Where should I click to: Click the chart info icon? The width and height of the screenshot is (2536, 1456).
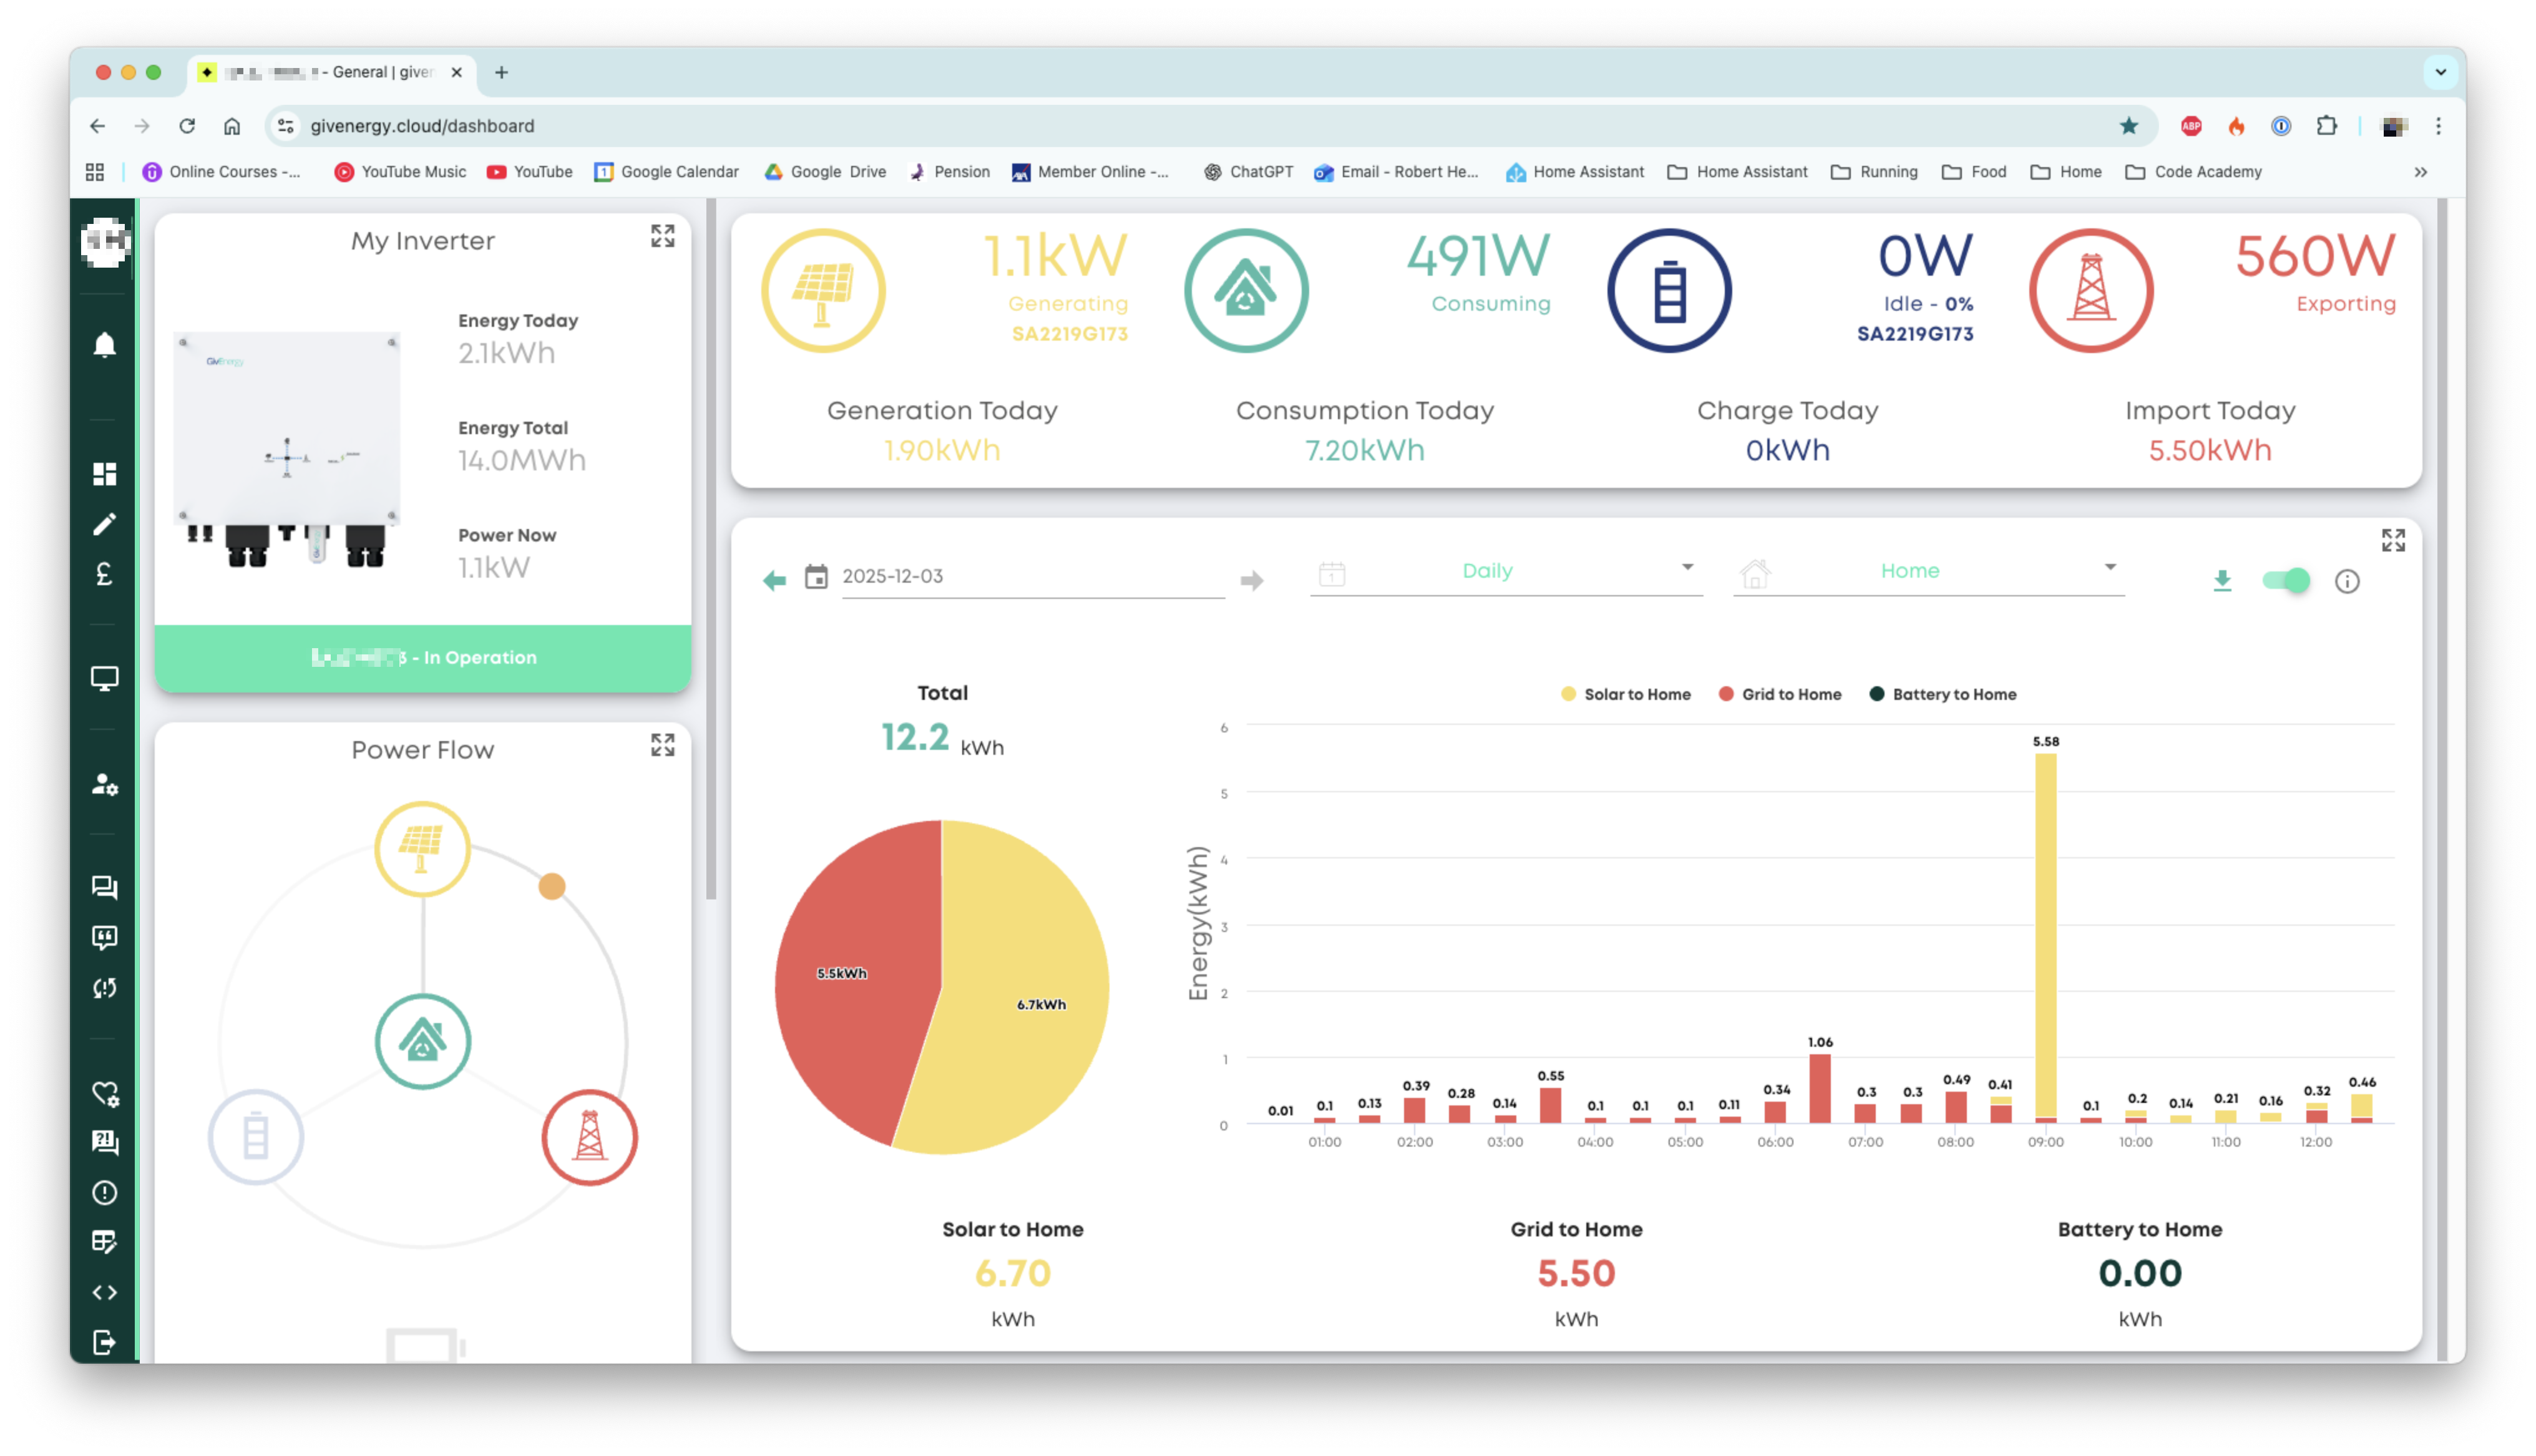click(2347, 581)
